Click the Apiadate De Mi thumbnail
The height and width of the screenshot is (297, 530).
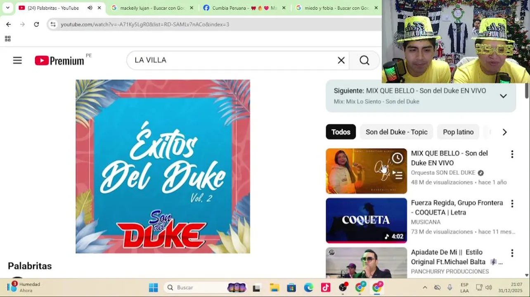coord(366,263)
